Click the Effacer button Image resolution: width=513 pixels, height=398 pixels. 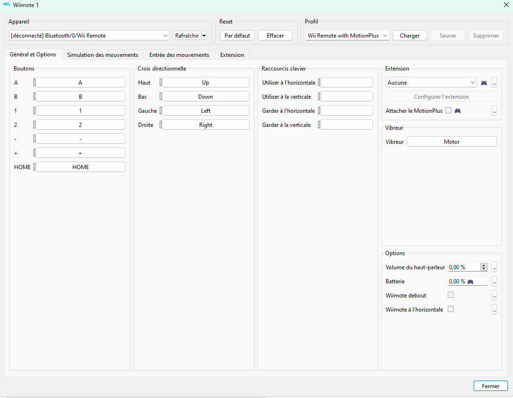[x=275, y=35]
